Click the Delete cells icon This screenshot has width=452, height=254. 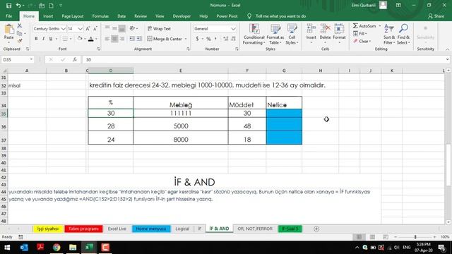pyautogui.click(x=325, y=29)
